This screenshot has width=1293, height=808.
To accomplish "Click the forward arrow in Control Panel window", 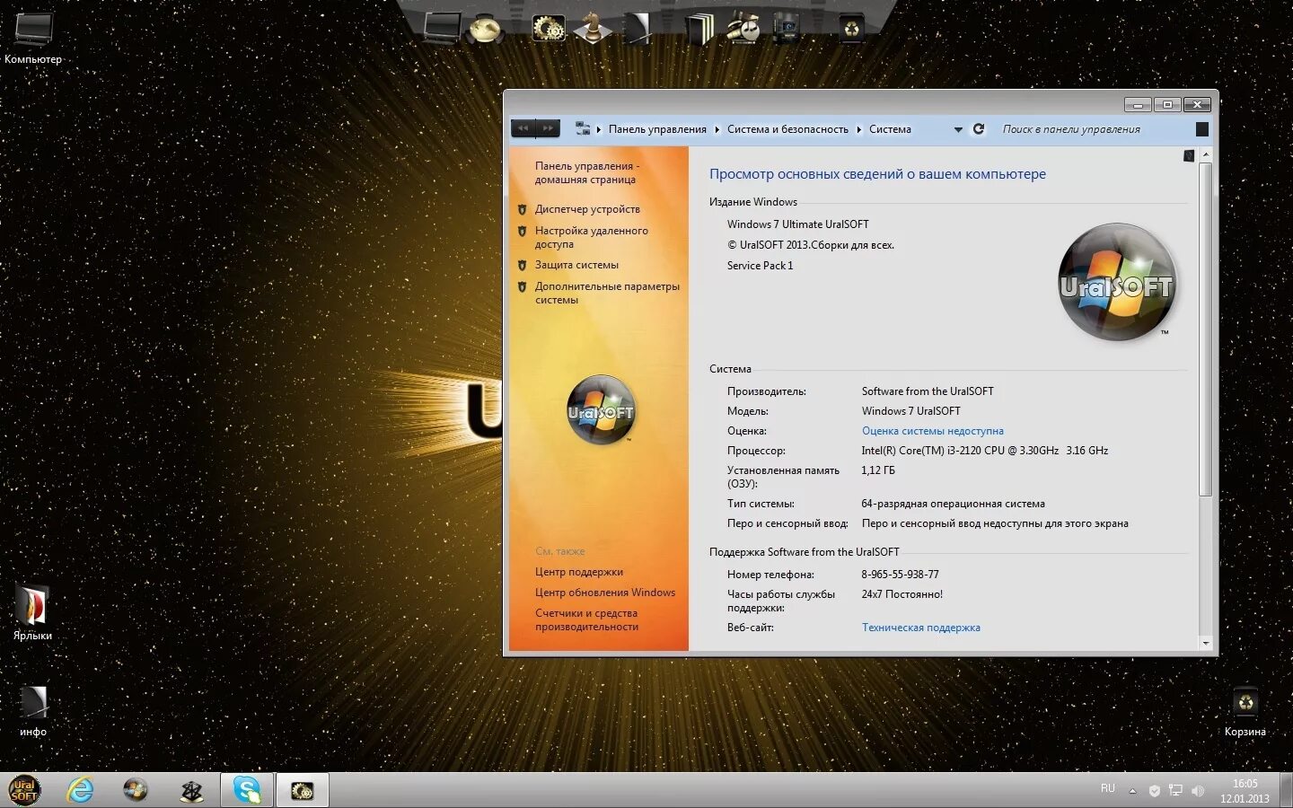I will (548, 128).
